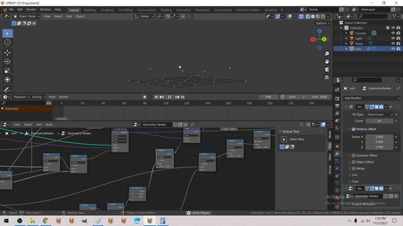
Task: Toggle X-ray mode in viewport header
Action: (x=301, y=16)
